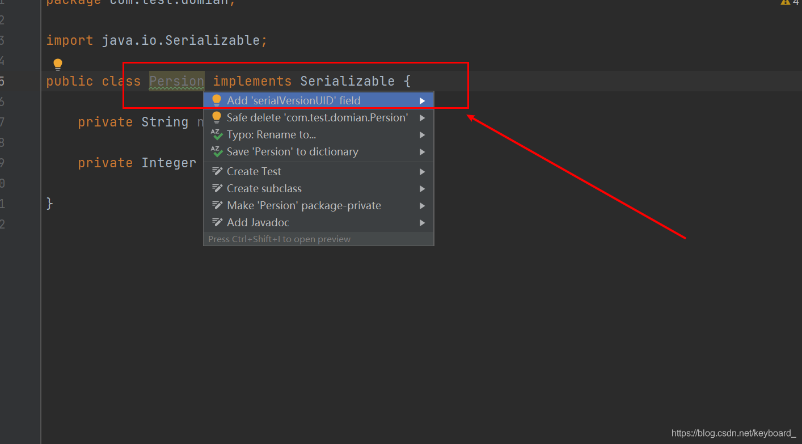
Task: Click the icon beside 'Make Persion package-private'
Action: (x=216, y=205)
